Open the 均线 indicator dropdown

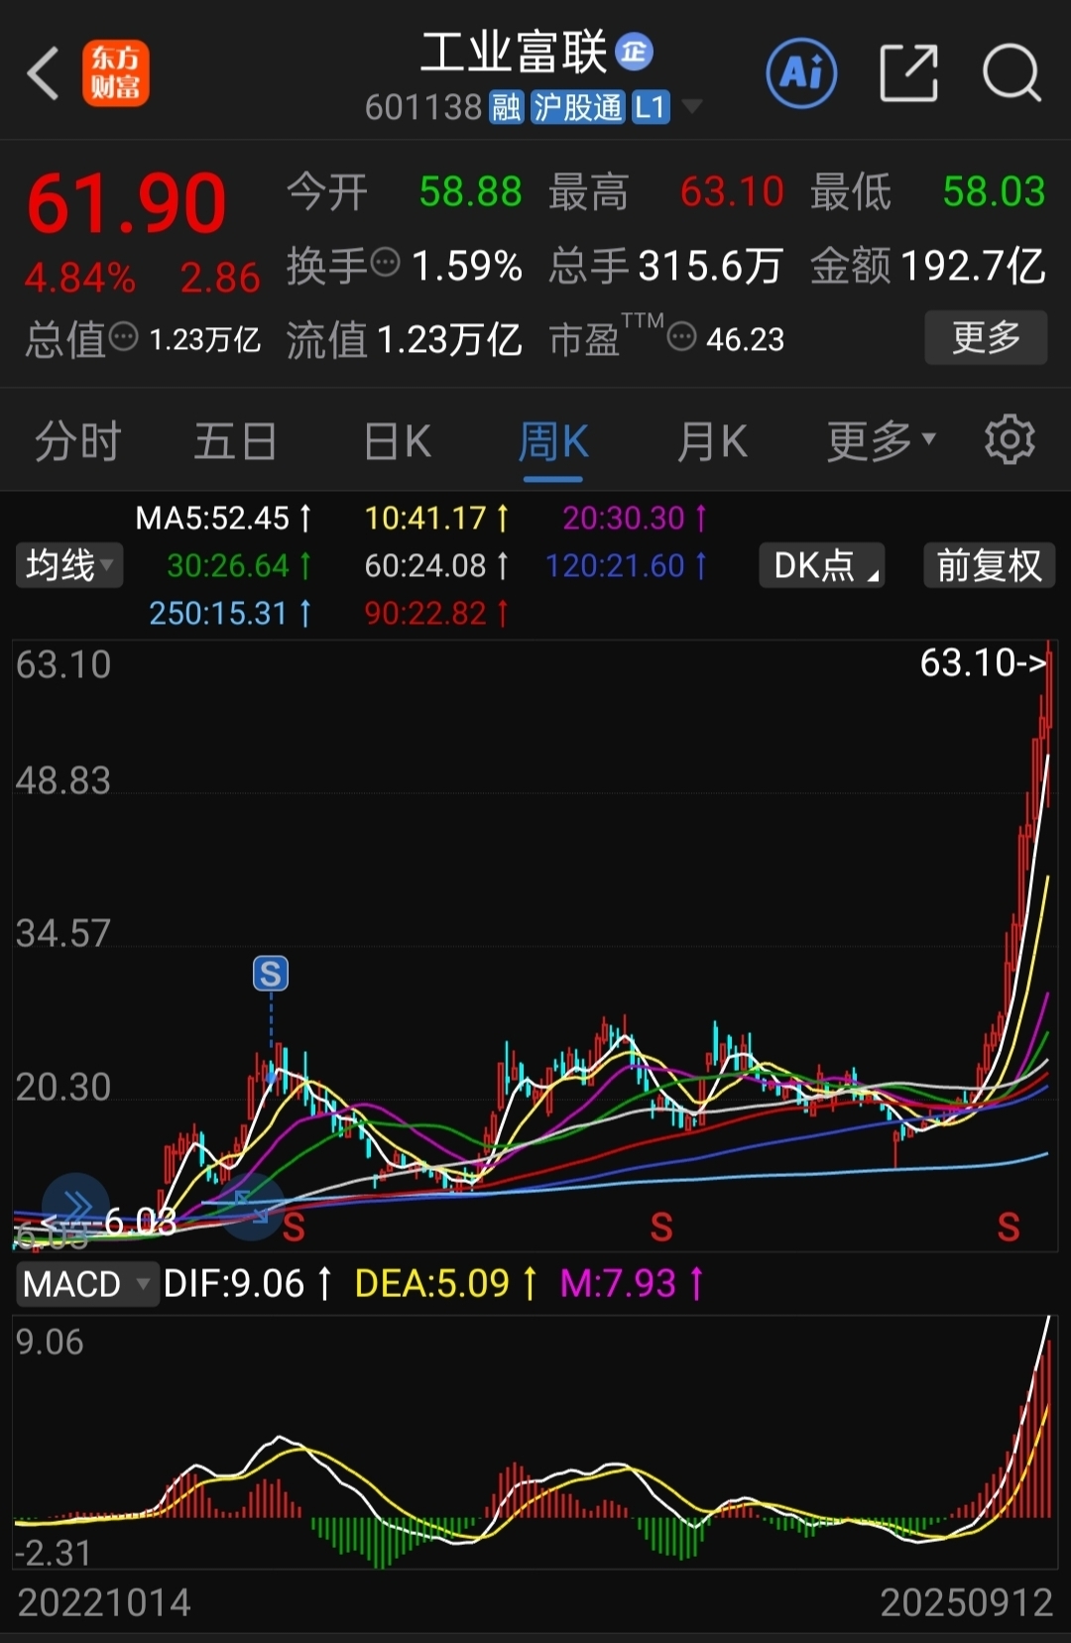pyautogui.click(x=68, y=565)
